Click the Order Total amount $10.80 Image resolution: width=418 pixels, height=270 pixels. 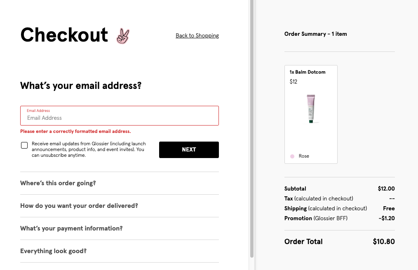point(383,242)
